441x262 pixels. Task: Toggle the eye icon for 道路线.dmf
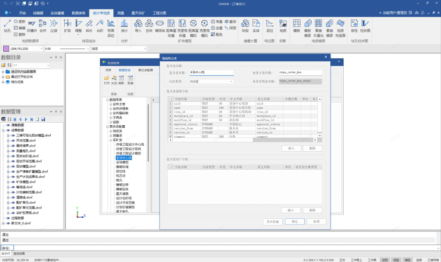pos(13,197)
